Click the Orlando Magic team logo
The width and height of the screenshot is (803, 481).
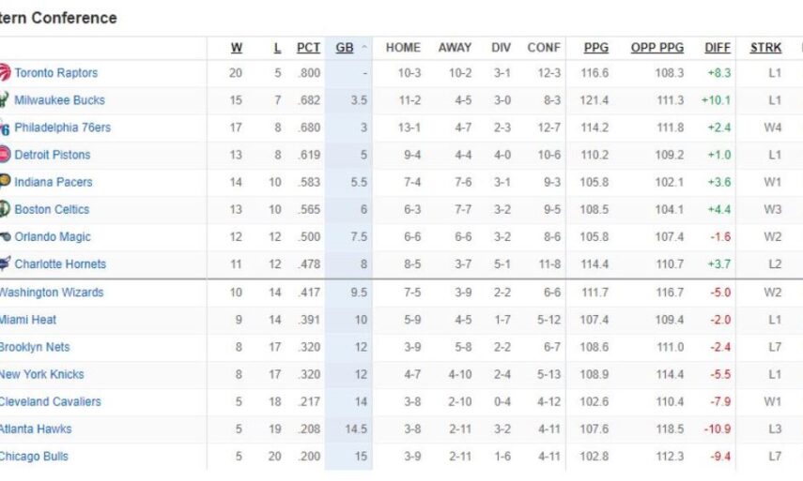point(5,237)
